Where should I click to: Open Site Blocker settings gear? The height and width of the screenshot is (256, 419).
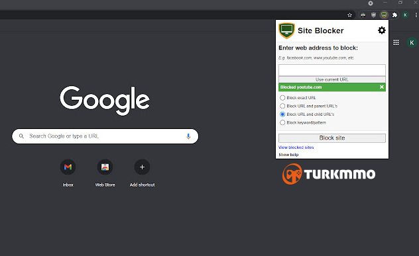pos(382,30)
